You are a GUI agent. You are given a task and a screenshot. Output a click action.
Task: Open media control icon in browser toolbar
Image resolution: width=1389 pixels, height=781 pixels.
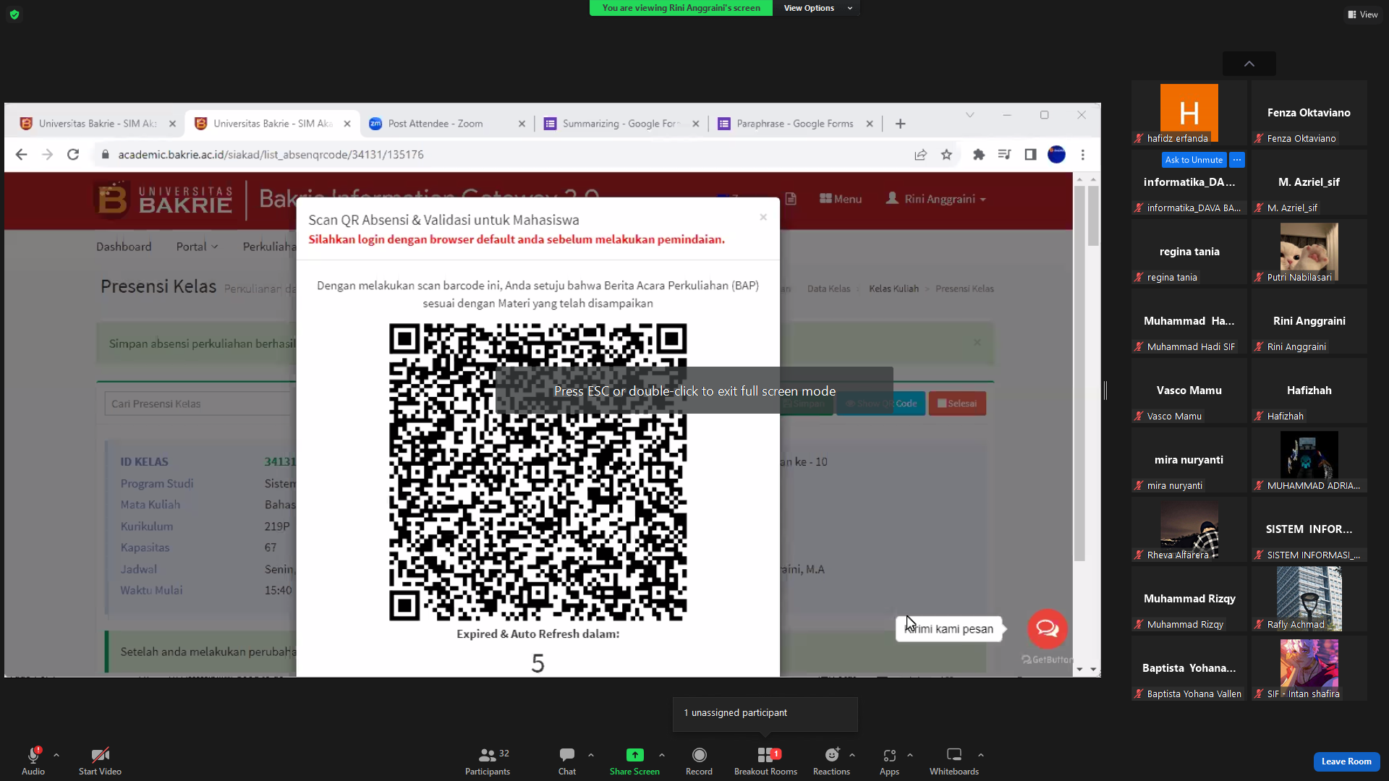pos(1004,155)
